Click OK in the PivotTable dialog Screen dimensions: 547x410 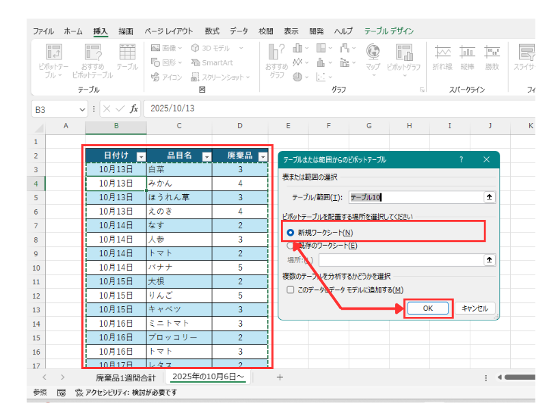pos(428,308)
